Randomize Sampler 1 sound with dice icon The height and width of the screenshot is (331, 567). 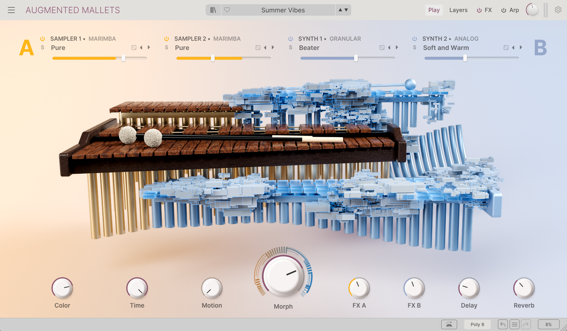tap(134, 47)
